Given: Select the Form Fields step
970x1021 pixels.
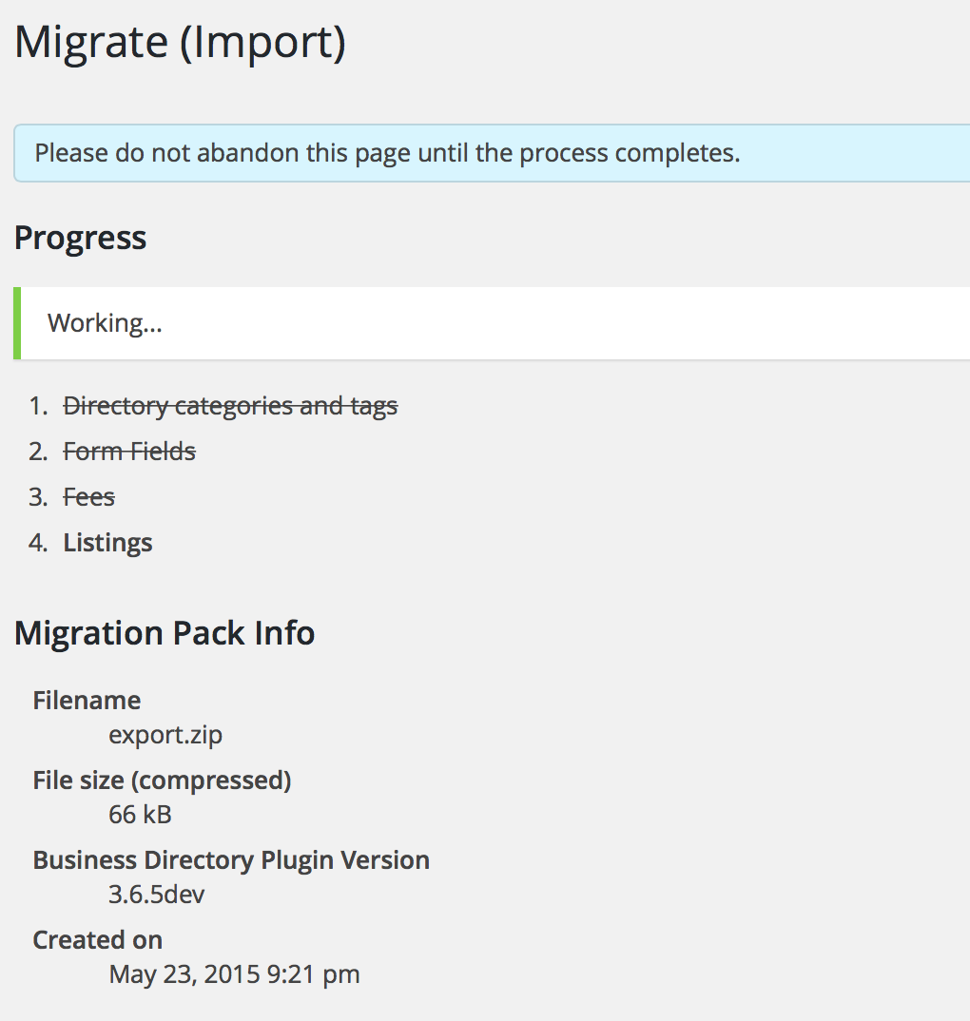Looking at the screenshot, I should pyautogui.click(x=129, y=452).
